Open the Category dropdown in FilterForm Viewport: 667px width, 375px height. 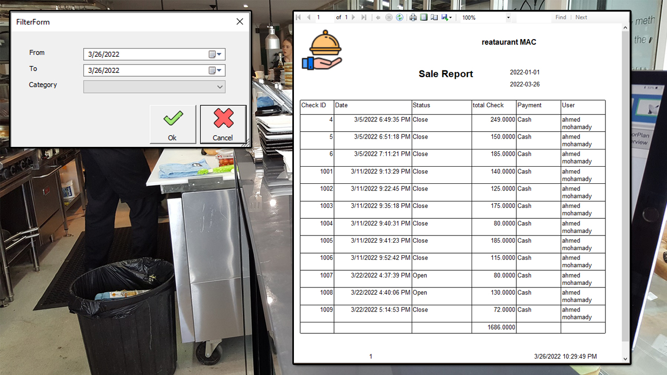point(219,86)
